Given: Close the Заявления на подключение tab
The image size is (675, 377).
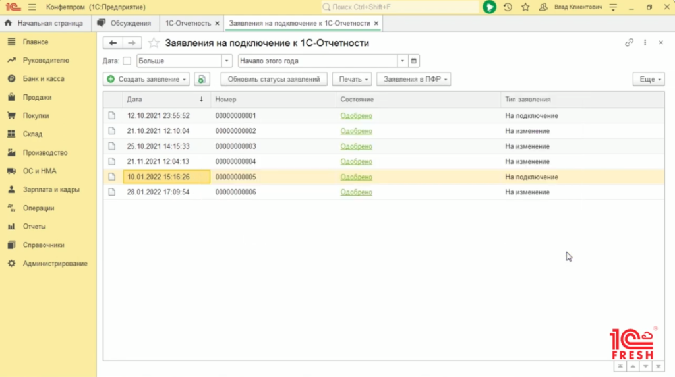Looking at the screenshot, I should tap(376, 23).
